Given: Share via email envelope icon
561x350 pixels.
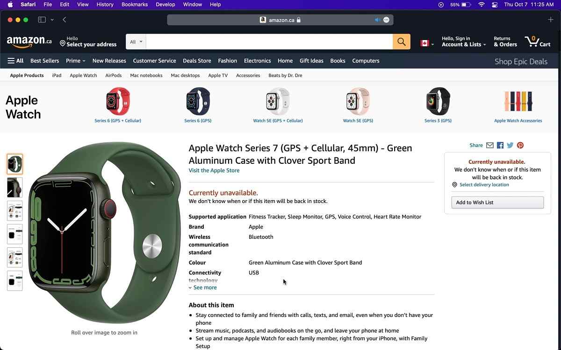Looking at the screenshot, I should 490,145.
